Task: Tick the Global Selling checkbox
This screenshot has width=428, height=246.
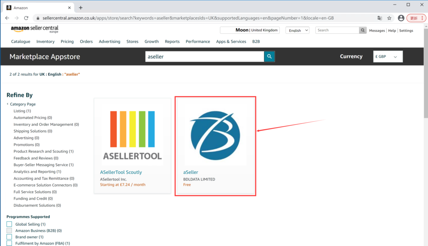Action: coord(9,224)
